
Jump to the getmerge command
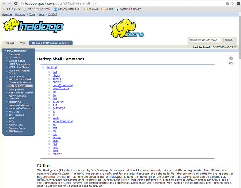[x=59, y=108]
